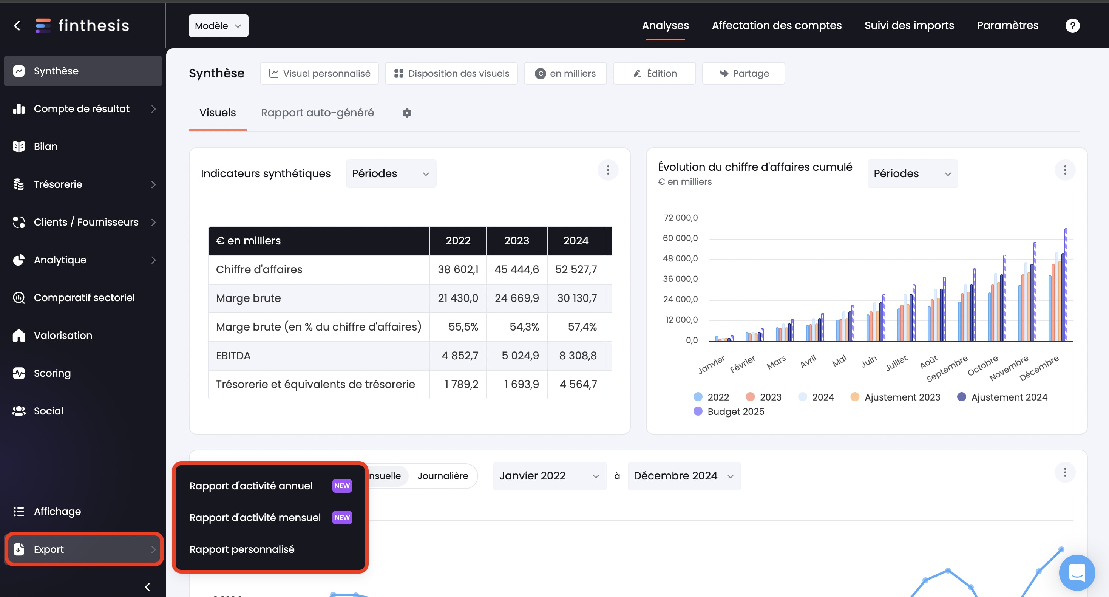
Task: Expand the Export submenu chevron
Action: [154, 549]
